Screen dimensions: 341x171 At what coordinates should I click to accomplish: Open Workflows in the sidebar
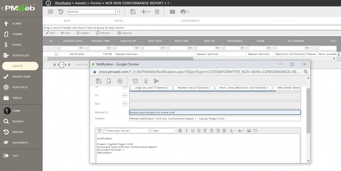tap(21, 76)
